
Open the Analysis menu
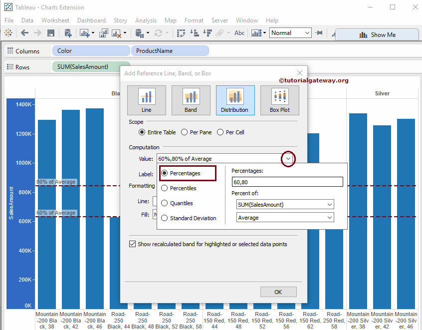click(146, 20)
